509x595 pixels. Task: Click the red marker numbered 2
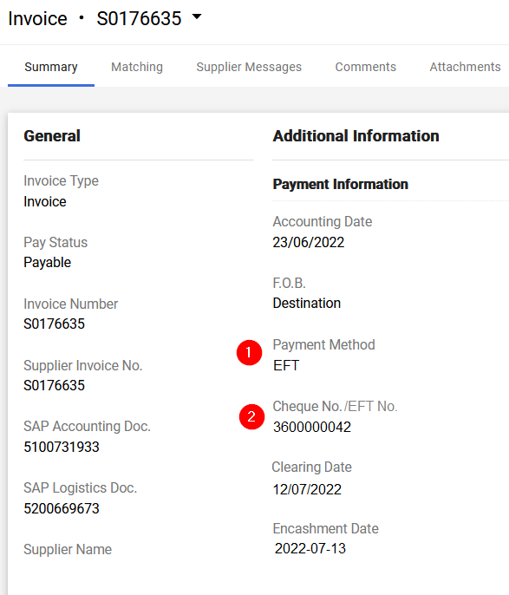point(251,416)
